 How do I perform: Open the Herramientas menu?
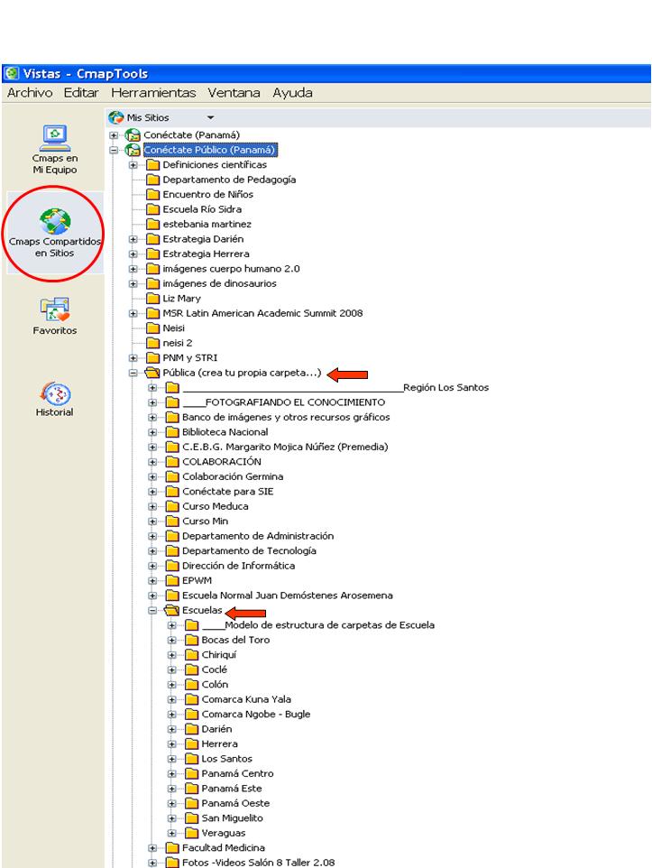click(153, 93)
